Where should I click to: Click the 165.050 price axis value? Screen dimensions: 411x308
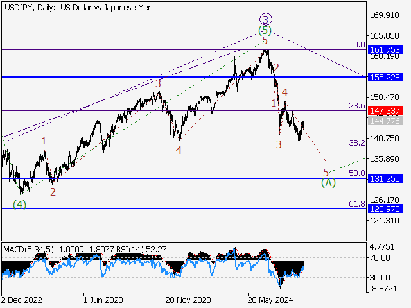(384, 36)
